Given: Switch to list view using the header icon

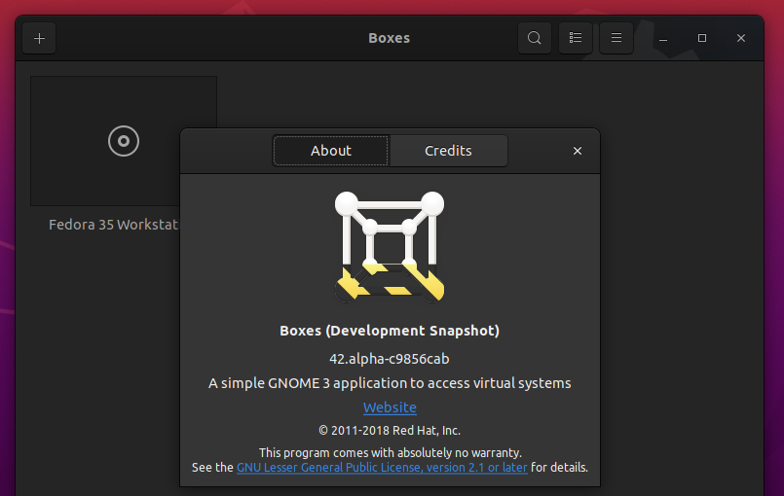Looking at the screenshot, I should click(576, 38).
